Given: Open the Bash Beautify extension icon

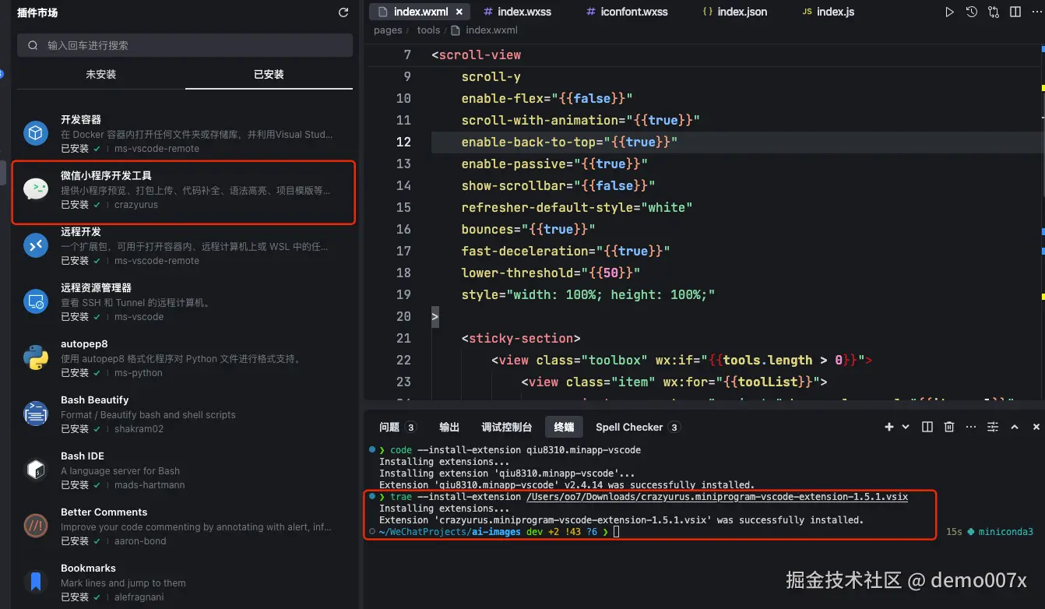Looking at the screenshot, I should (35, 414).
